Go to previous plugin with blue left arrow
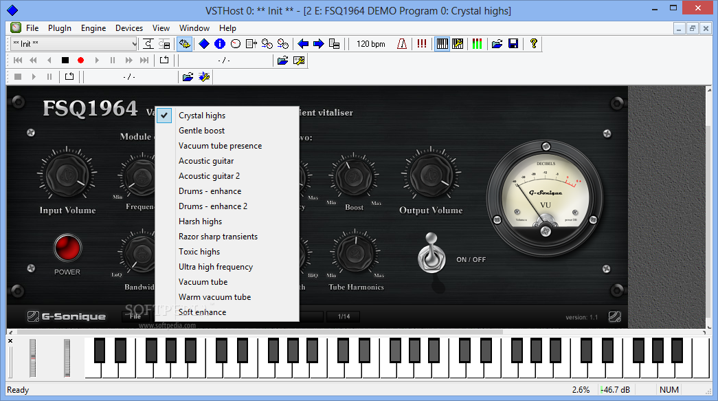 [303, 44]
